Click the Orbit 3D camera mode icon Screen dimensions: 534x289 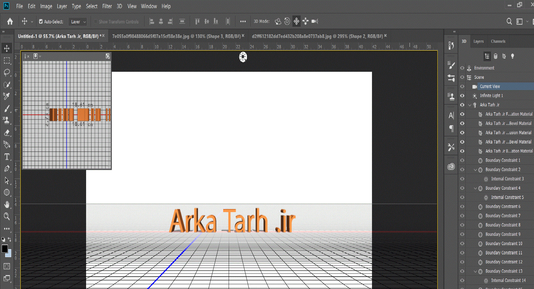pos(278,21)
